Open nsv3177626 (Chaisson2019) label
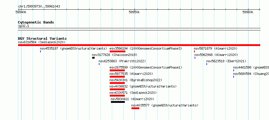This screenshot has width=269, height=120. click(x=115, y=55)
